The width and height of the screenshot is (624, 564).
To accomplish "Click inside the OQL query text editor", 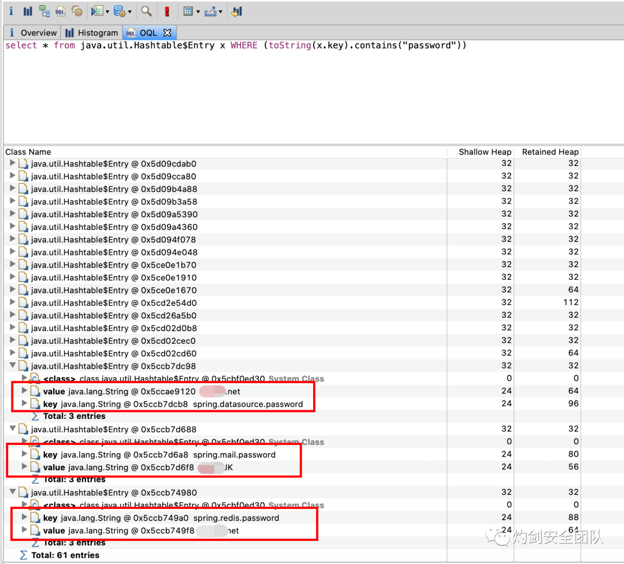I will pyautogui.click(x=314, y=91).
